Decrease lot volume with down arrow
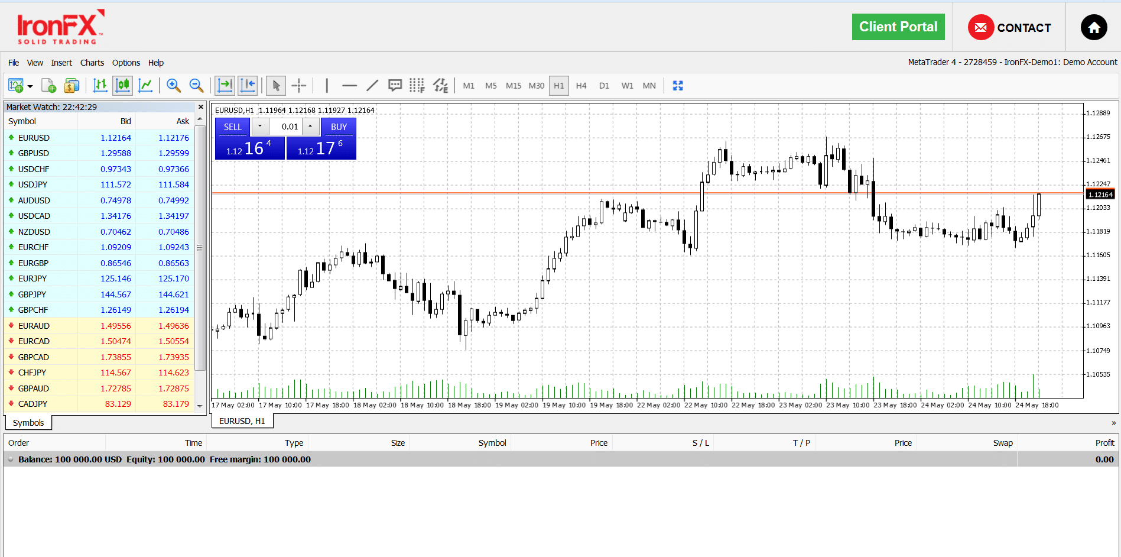Screen dimensions: 1121x557 (260, 127)
